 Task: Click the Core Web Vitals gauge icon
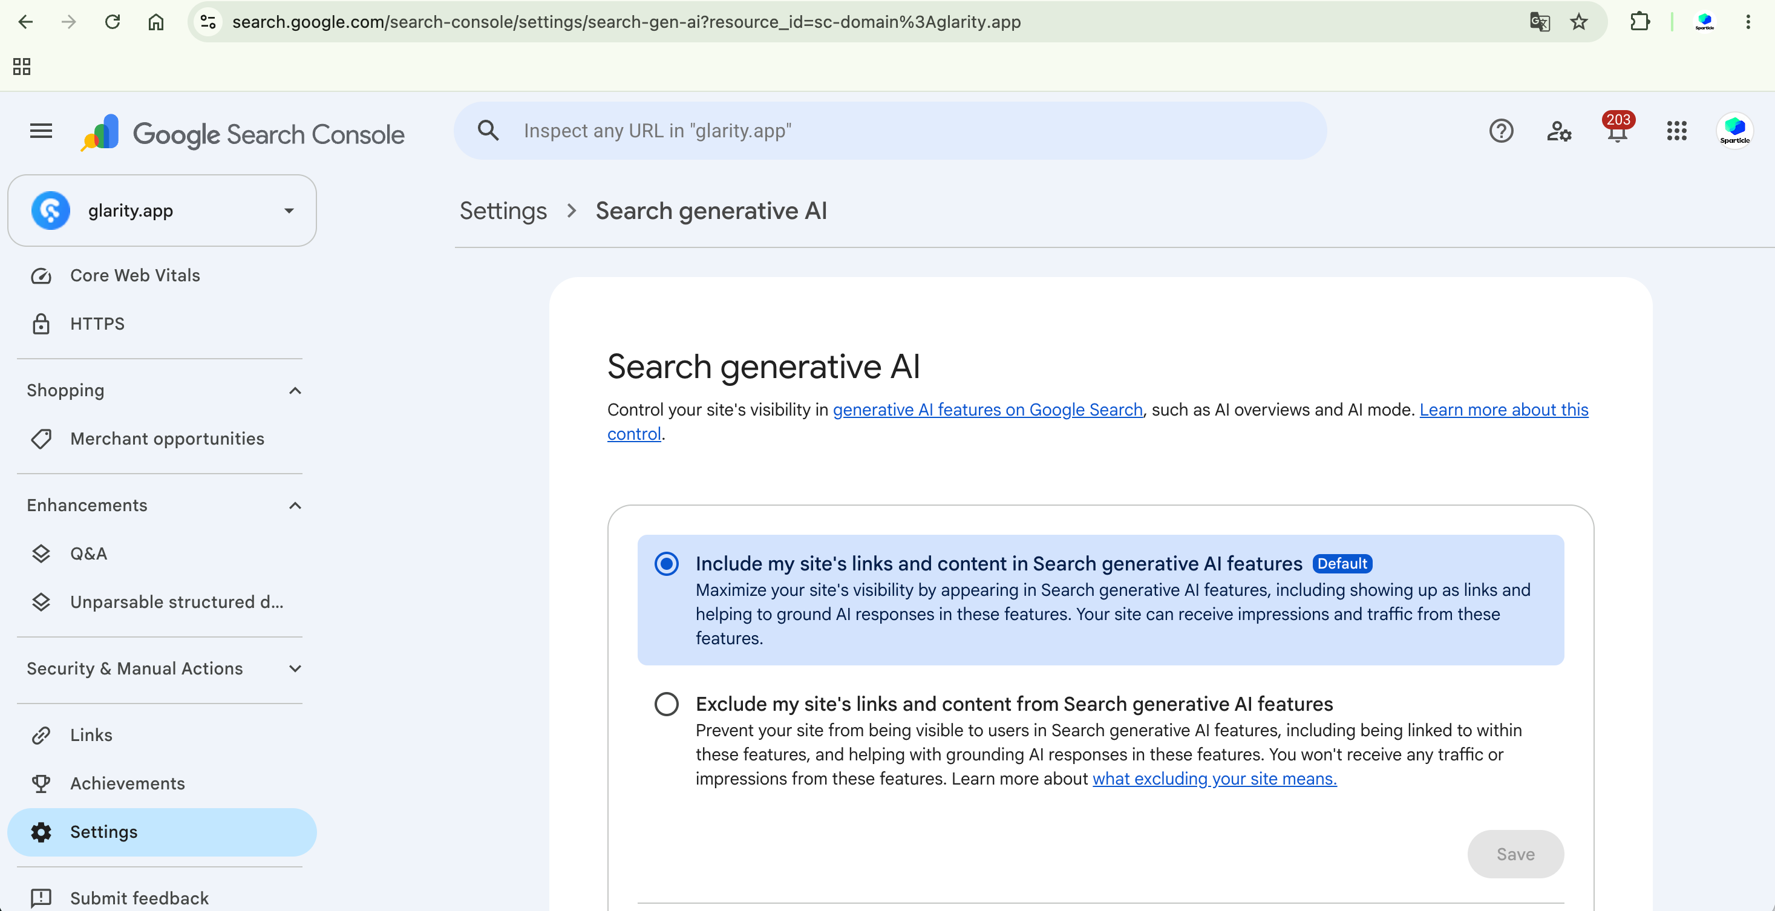(41, 276)
